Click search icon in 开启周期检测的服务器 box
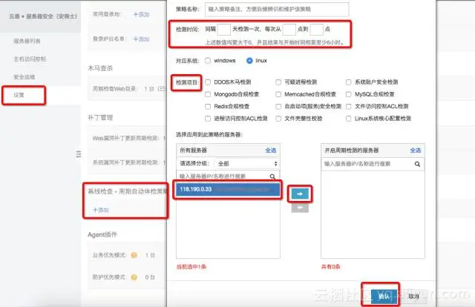 [x=417, y=164]
